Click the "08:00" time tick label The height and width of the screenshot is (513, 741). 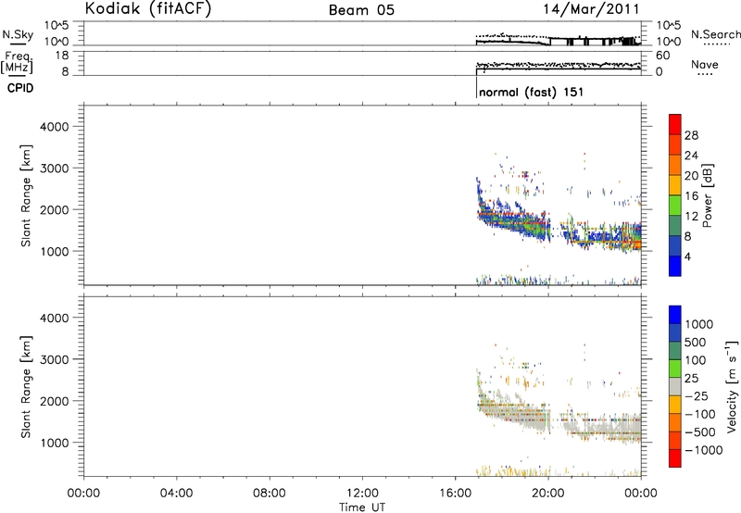point(270,494)
